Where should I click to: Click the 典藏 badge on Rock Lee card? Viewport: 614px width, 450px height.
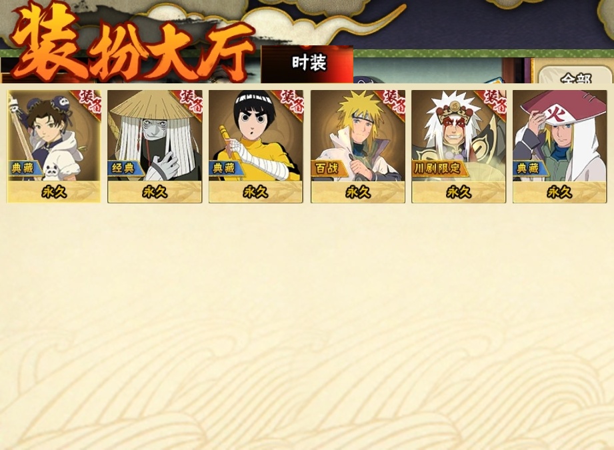click(226, 169)
